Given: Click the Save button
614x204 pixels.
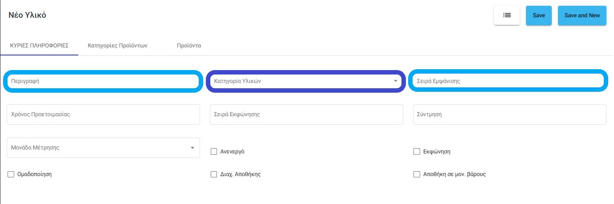Looking at the screenshot, I should (x=539, y=15).
